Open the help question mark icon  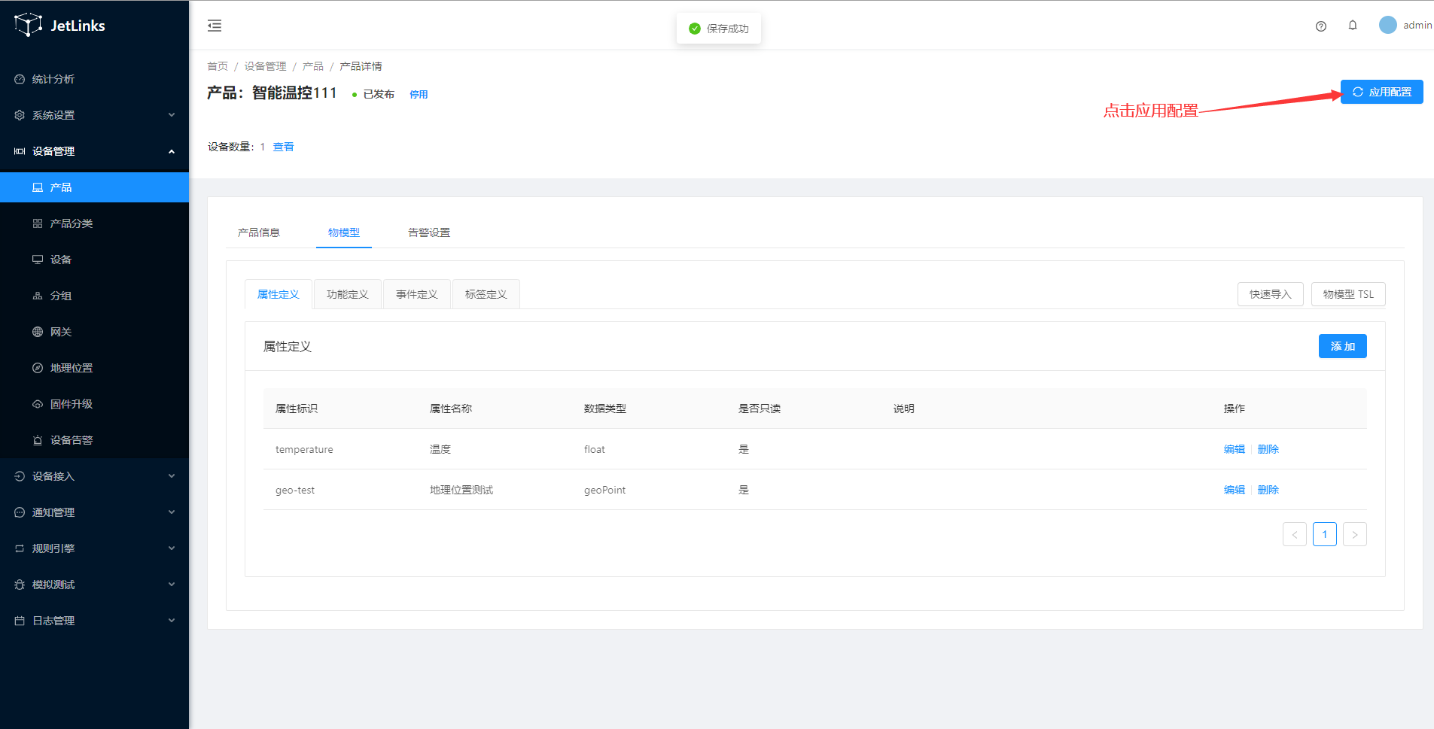click(1320, 26)
